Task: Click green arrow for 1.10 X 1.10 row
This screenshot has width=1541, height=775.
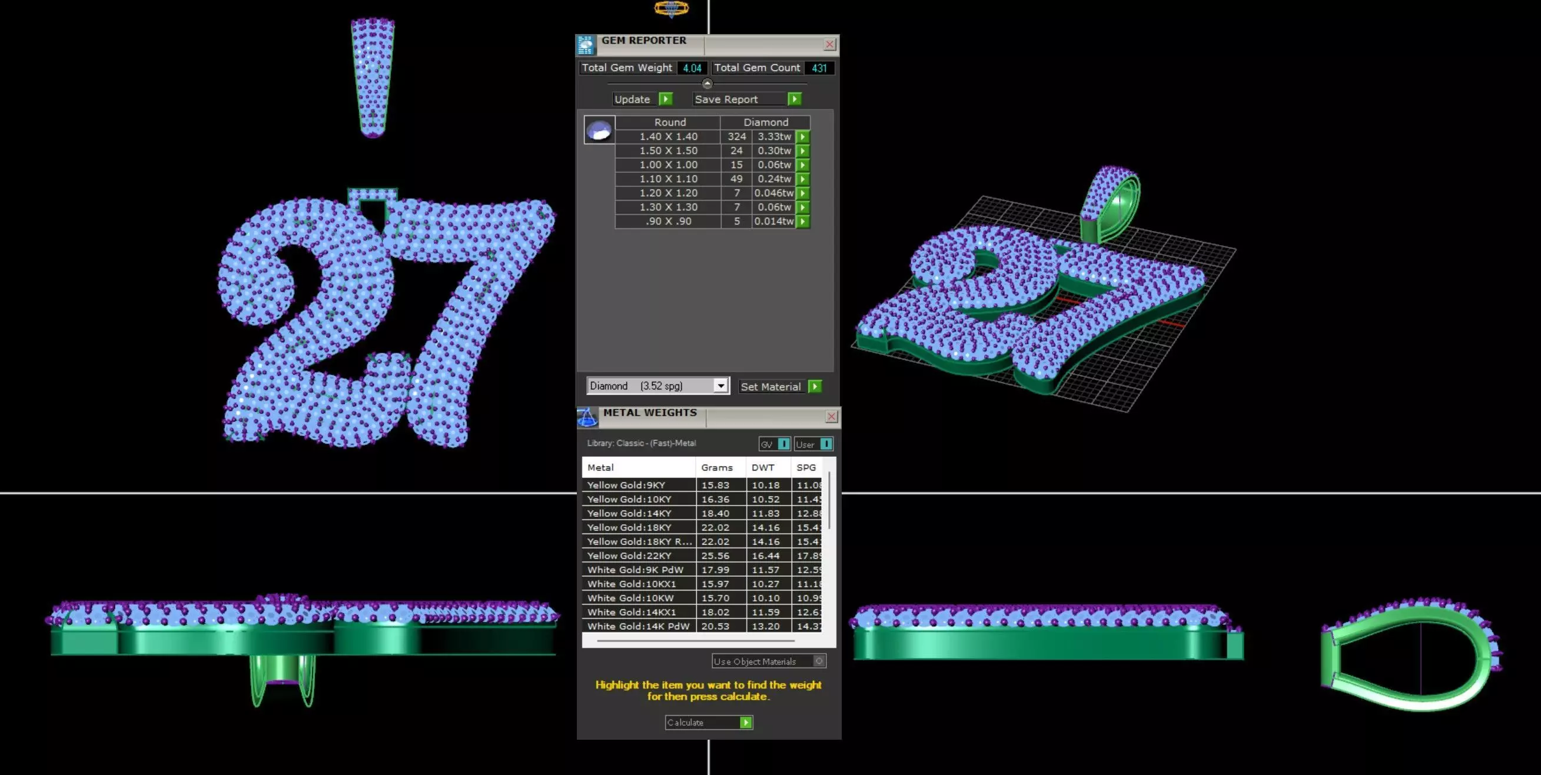Action: (x=803, y=179)
